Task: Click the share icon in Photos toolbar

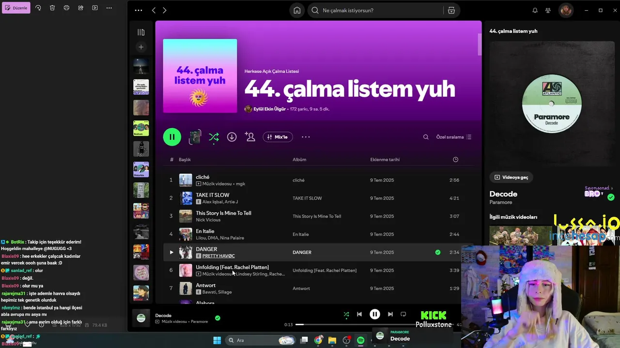Action: [80, 8]
